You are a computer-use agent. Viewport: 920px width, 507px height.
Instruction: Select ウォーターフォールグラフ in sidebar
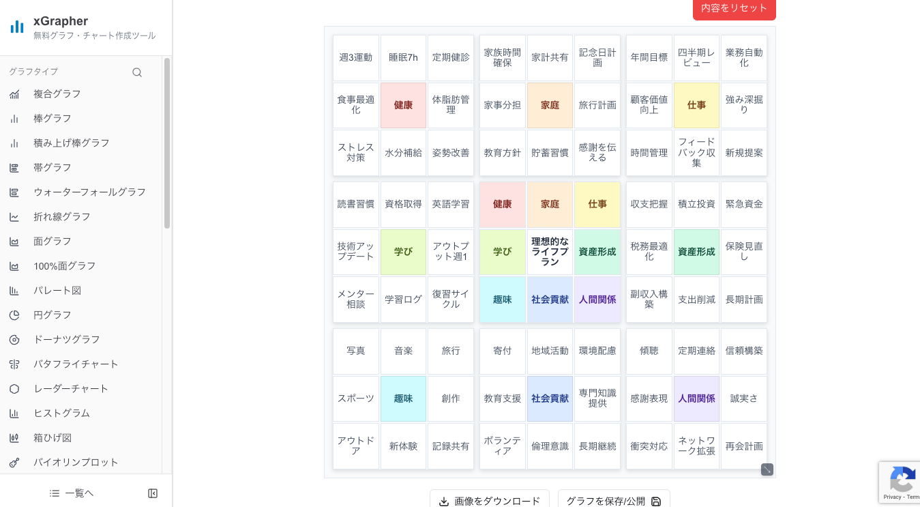pyautogui.click(x=89, y=192)
